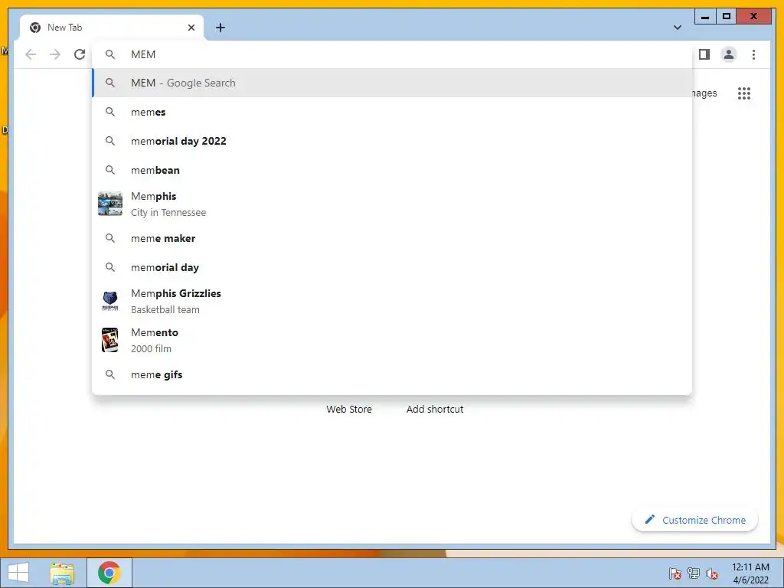The height and width of the screenshot is (588, 784).
Task: Maximize the Chrome window
Action: pyautogui.click(x=727, y=17)
